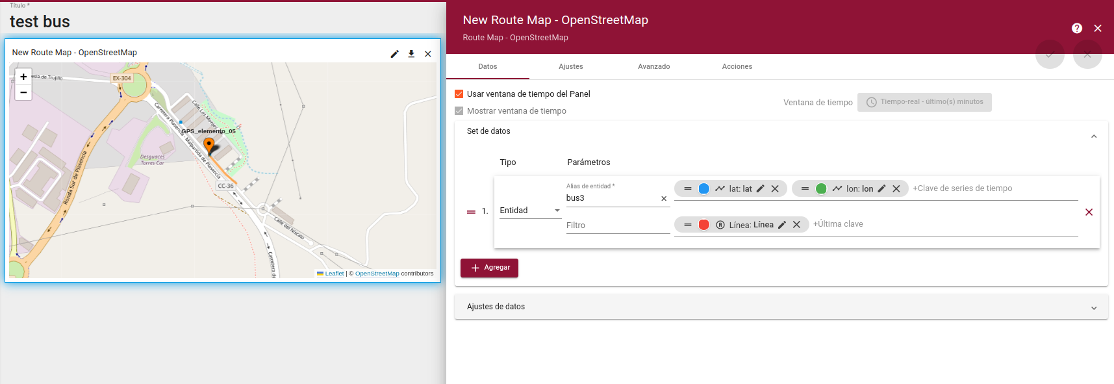Switch to the Ajustes tab

pos(571,66)
